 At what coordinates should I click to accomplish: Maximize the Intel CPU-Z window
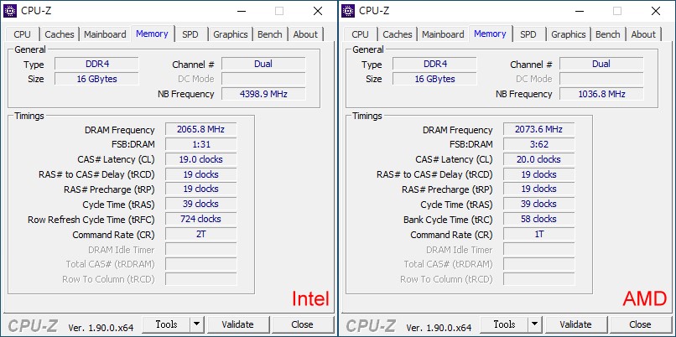tap(279, 11)
